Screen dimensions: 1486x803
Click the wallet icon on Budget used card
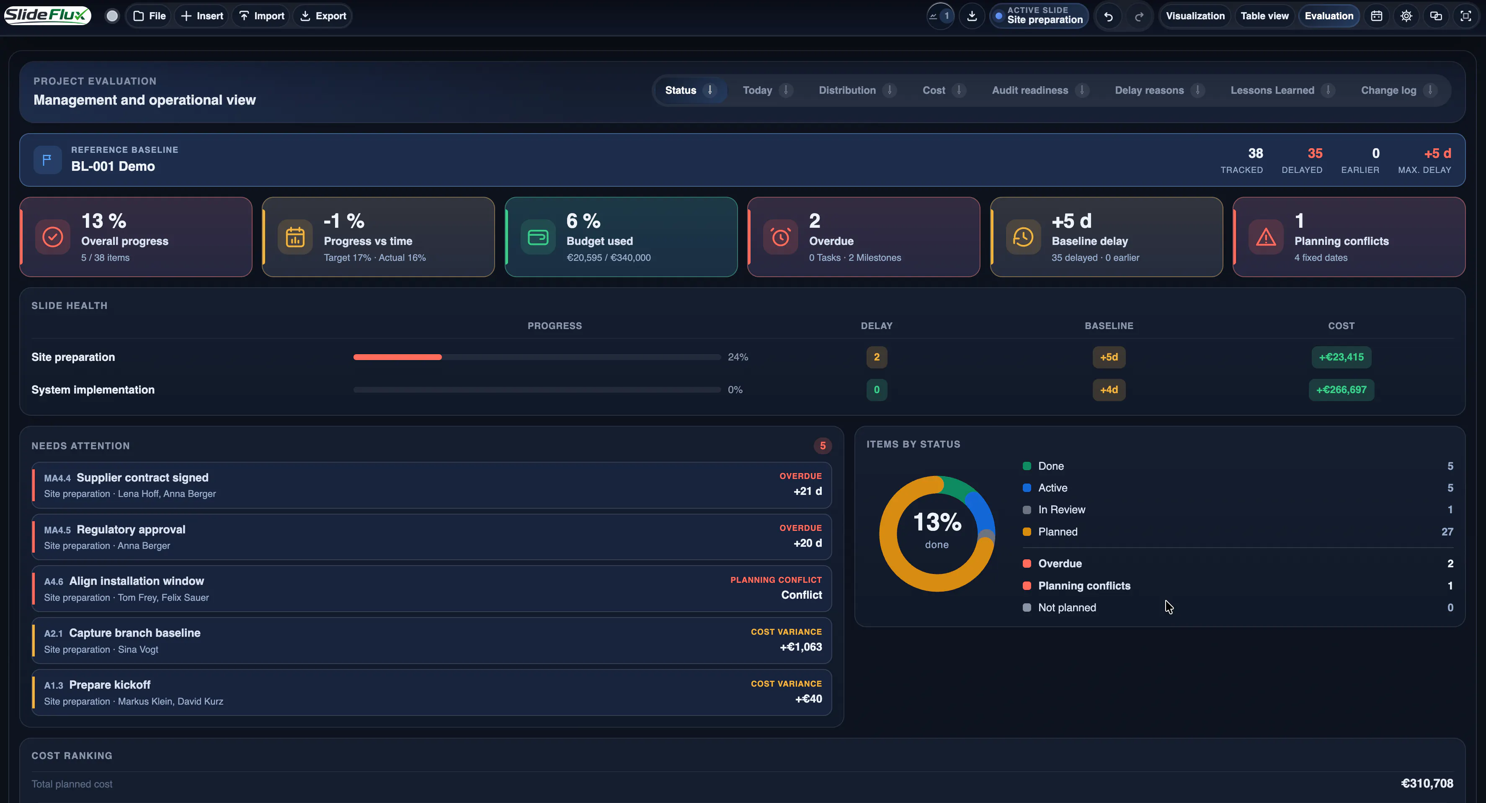538,237
